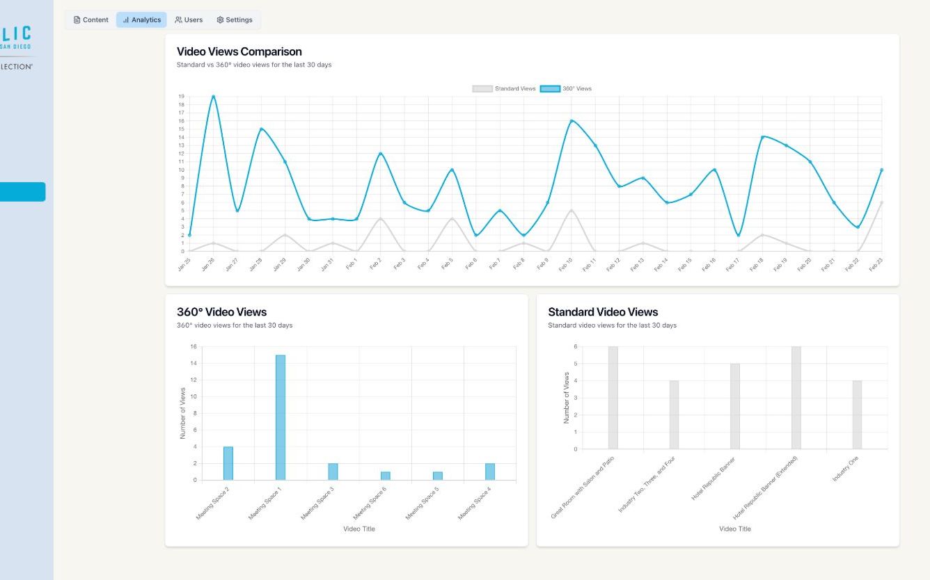Click the Meeting Space 2 bar
The width and height of the screenshot is (930, 580).
point(228,463)
